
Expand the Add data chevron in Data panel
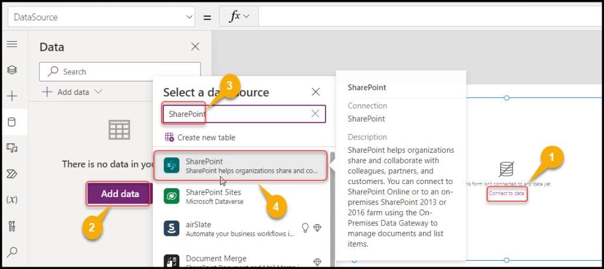(99, 91)
